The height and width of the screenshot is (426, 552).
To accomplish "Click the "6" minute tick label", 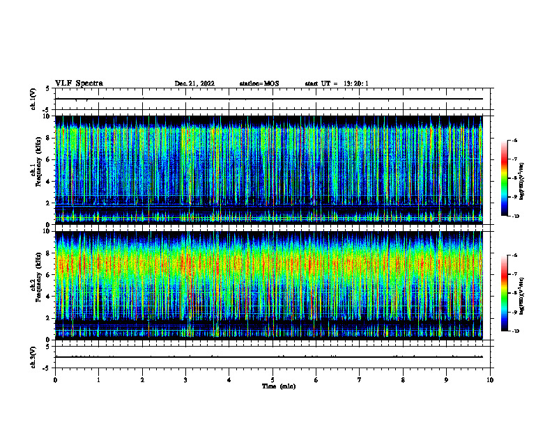I will pyautogui.click(x=316, y=380).
